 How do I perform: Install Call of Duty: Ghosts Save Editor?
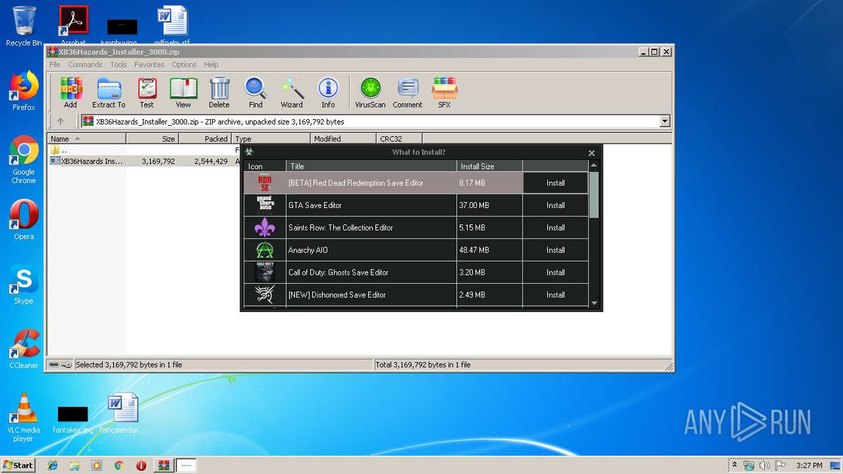556,273
